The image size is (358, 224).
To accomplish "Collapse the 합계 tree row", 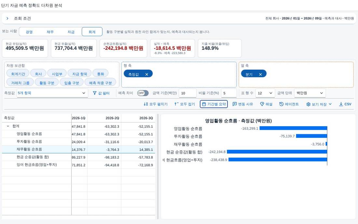I will coord(8,126).
